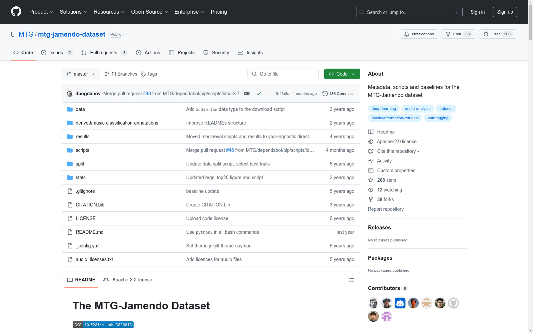Image resolution: width=533 pixels, height=333 pixels.
Task: Select the audio-analysis topic tag
Action: click(418, 109)
